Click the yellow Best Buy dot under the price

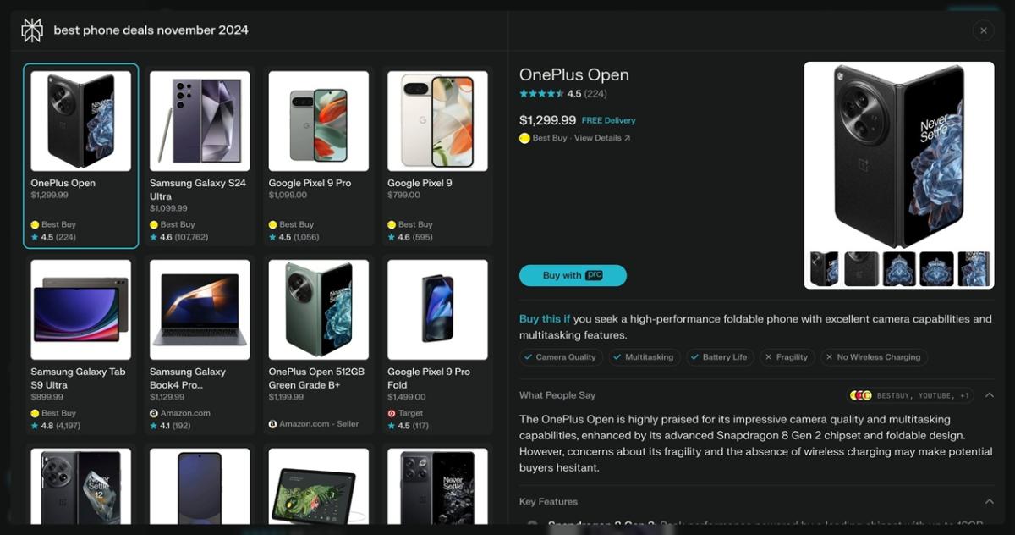point(524,138)
